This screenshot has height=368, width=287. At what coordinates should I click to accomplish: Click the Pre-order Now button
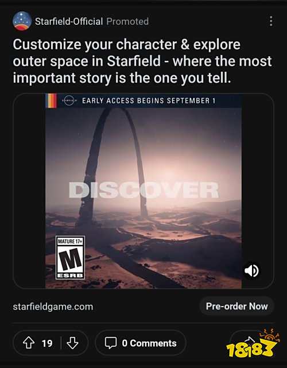[236, 306]
